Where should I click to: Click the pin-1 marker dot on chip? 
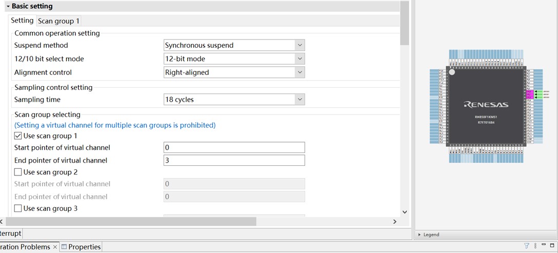[x=452, y=72]
